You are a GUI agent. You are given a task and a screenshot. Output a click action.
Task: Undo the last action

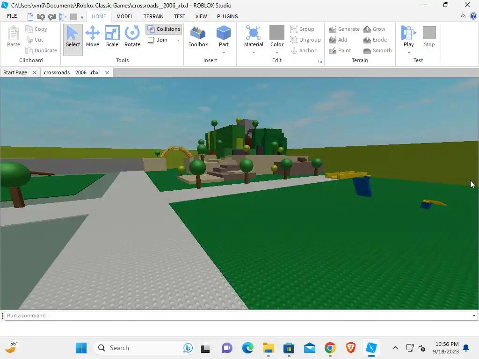[41, 16]
